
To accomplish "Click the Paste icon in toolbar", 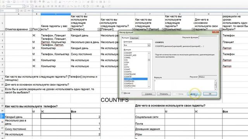I will pos(56,2).
